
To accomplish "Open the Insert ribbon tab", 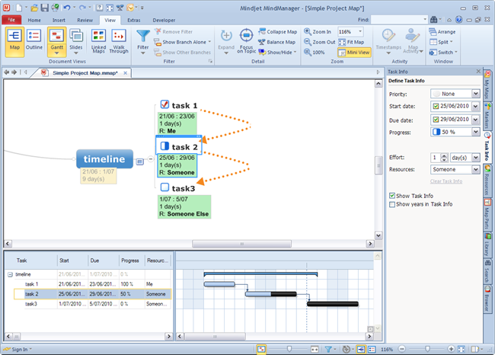I will pyautogui.click(x=59, y=20).
